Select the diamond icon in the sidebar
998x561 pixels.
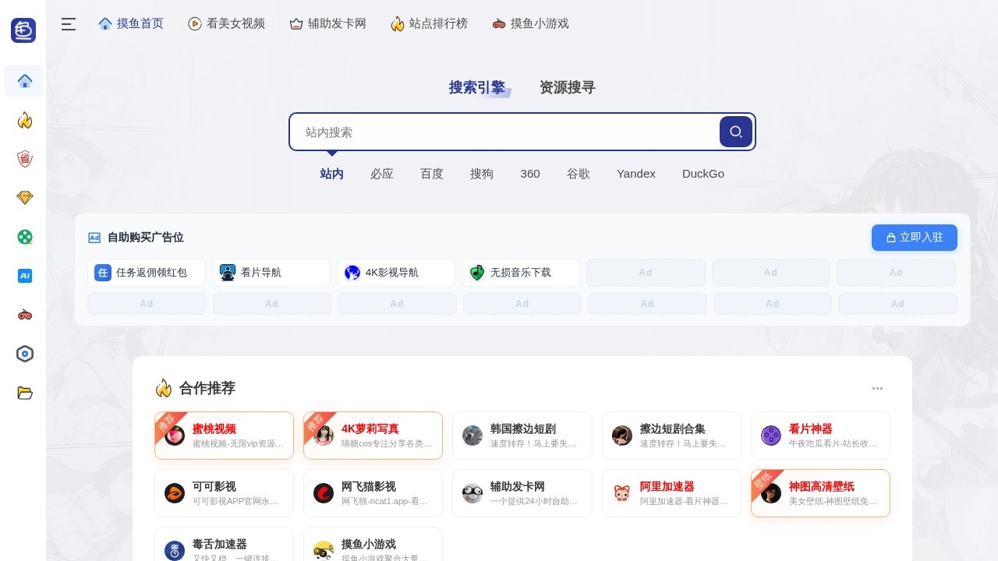click(25, 198)
